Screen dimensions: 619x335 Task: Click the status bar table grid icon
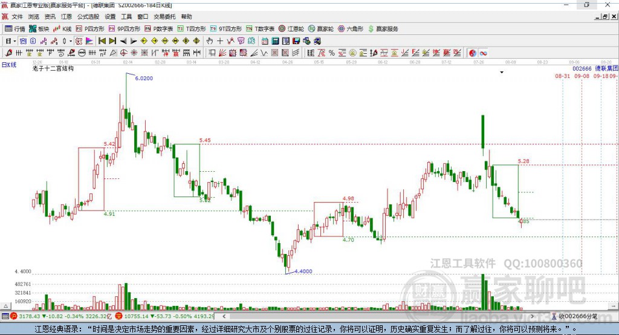(5, 316)
